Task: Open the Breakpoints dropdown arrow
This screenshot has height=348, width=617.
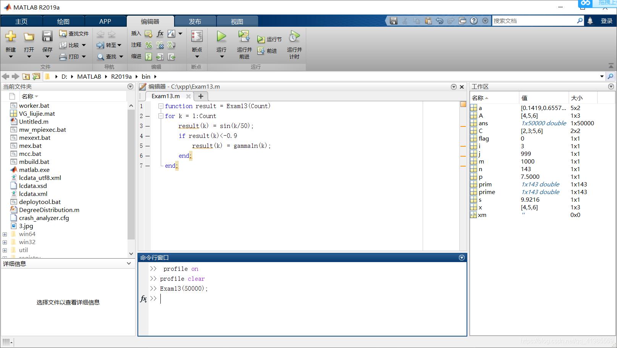Action: (197, 57)
